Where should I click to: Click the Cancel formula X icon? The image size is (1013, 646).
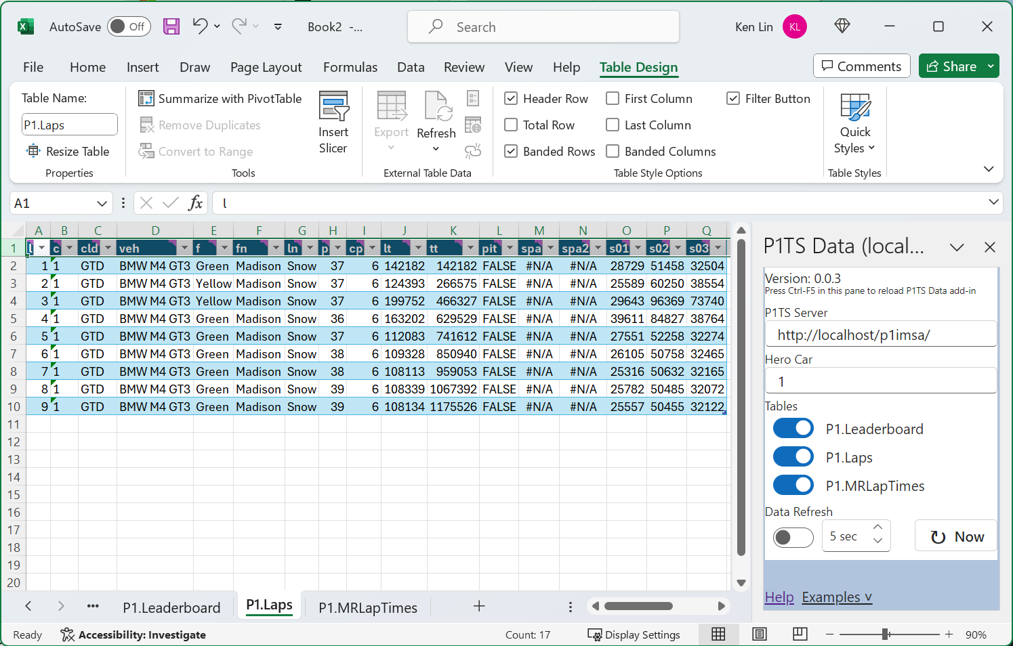(146, 202)
